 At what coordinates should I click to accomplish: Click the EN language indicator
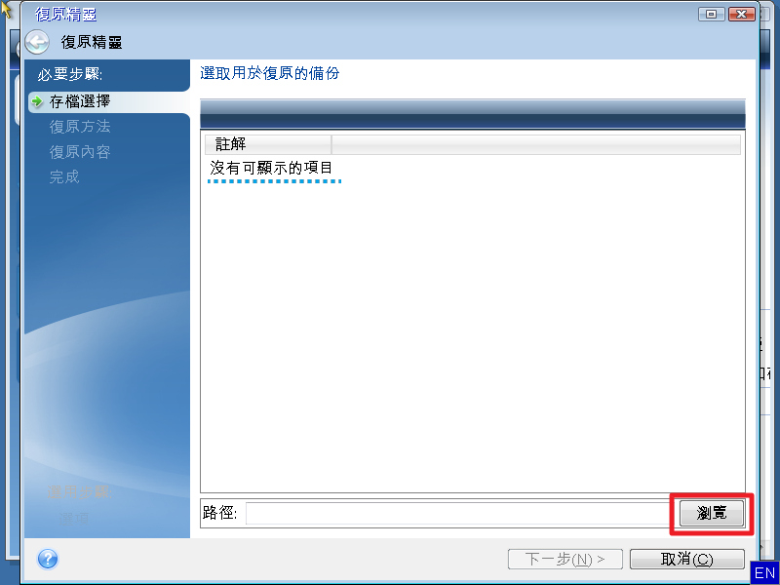764,572
